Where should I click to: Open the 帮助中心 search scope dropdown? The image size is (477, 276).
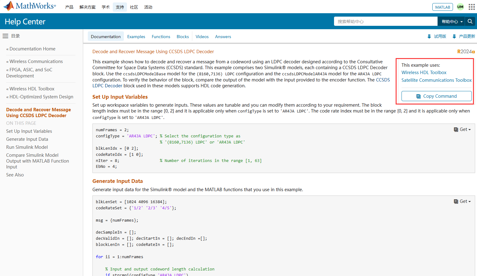click(451, 21)
